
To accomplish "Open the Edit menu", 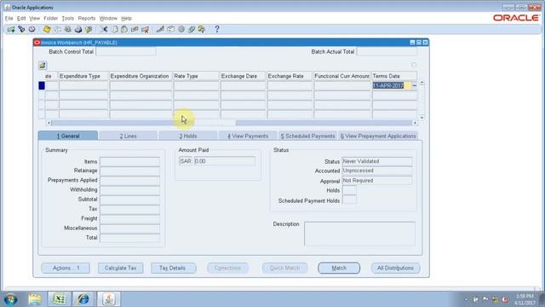I will (21, 18).
